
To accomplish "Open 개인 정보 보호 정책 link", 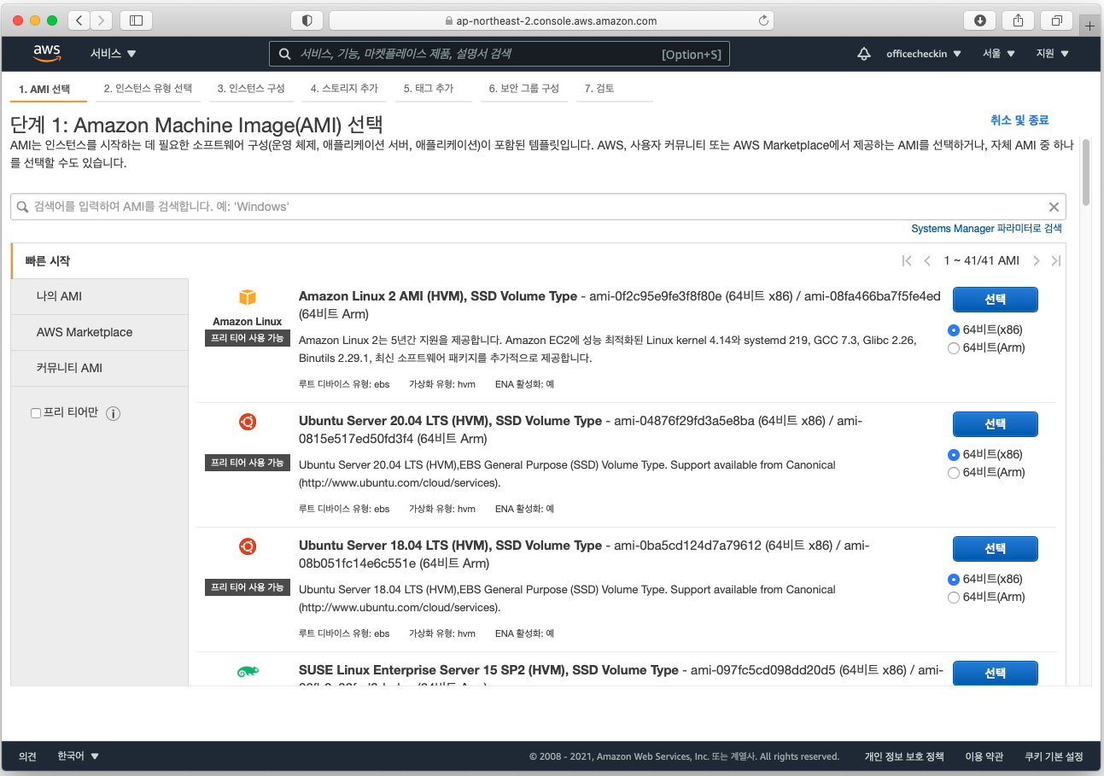I will (904, 756).
